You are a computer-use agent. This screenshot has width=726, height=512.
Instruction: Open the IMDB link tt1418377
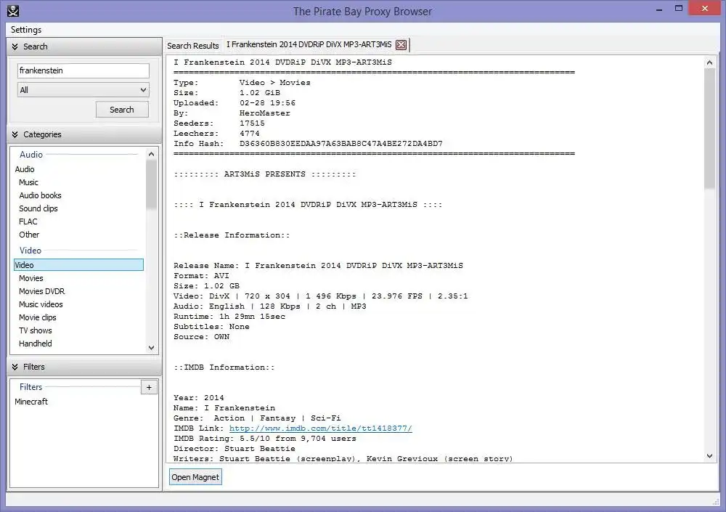[x=320, y=428]
